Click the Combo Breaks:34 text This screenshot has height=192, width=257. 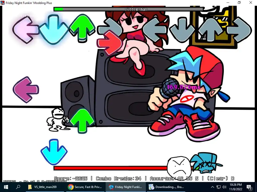[x=119, y=178]
